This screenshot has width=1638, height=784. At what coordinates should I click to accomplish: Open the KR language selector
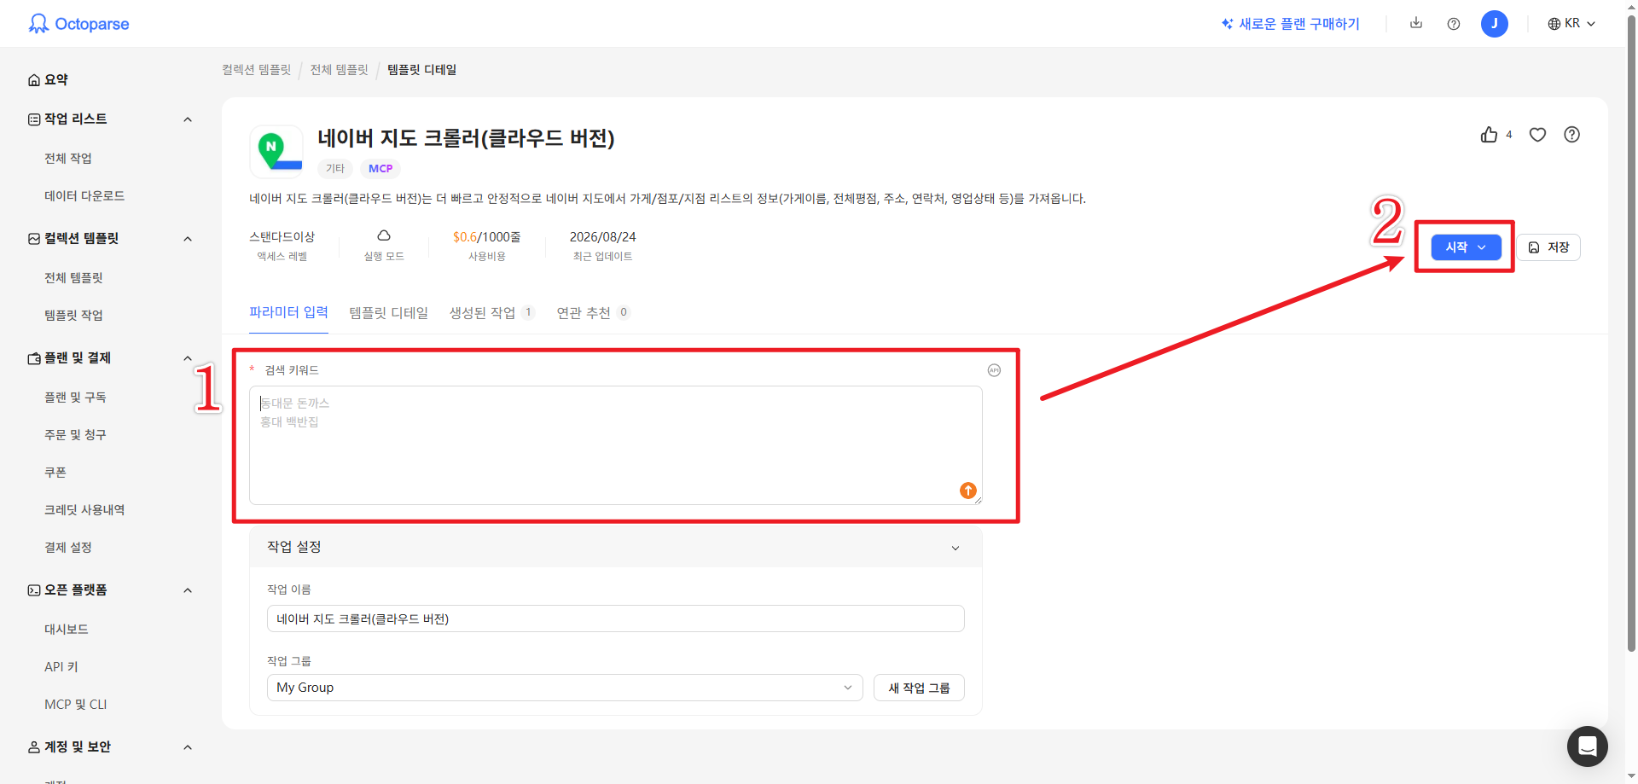tap(1571, 24)
